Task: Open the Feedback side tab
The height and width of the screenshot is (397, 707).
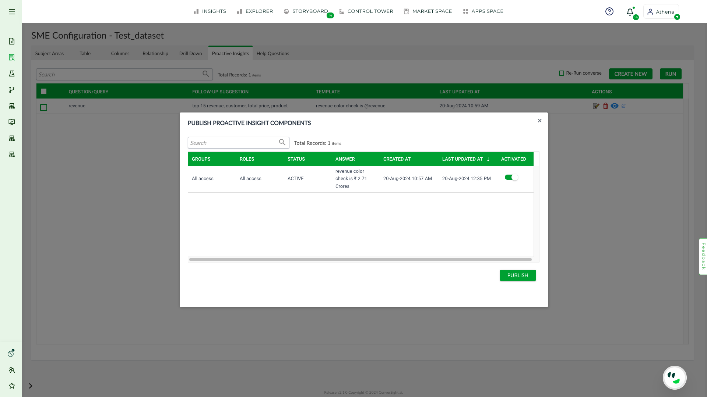Action: pos(703,256)
